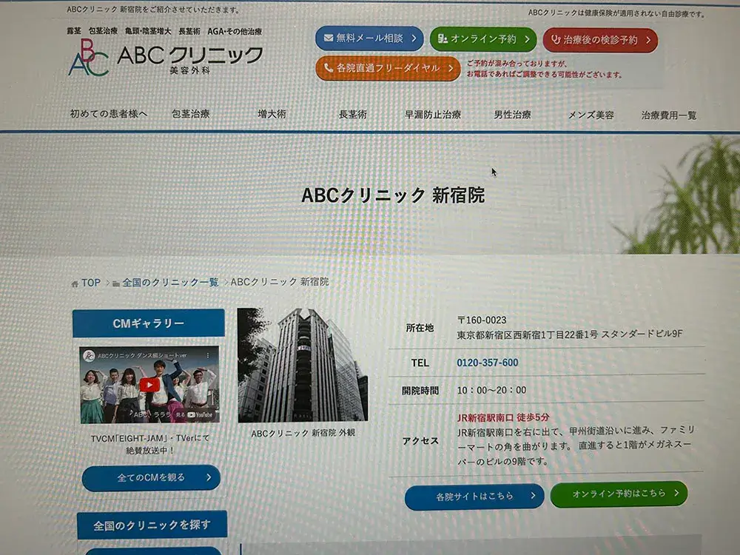Open the 治療費用一覧 navigation menu
This screenshot has width=740, height=555.
(669, 115)
